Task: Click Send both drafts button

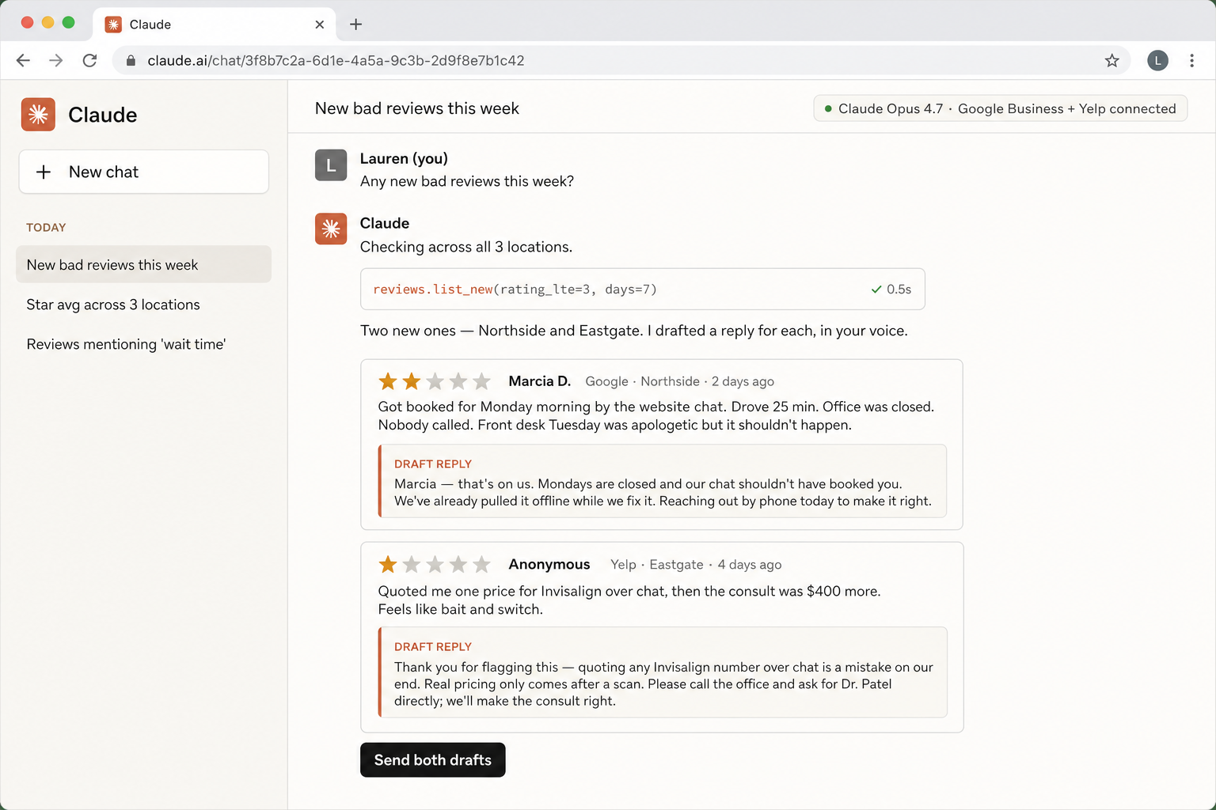Action: click(x=432, y=759)
